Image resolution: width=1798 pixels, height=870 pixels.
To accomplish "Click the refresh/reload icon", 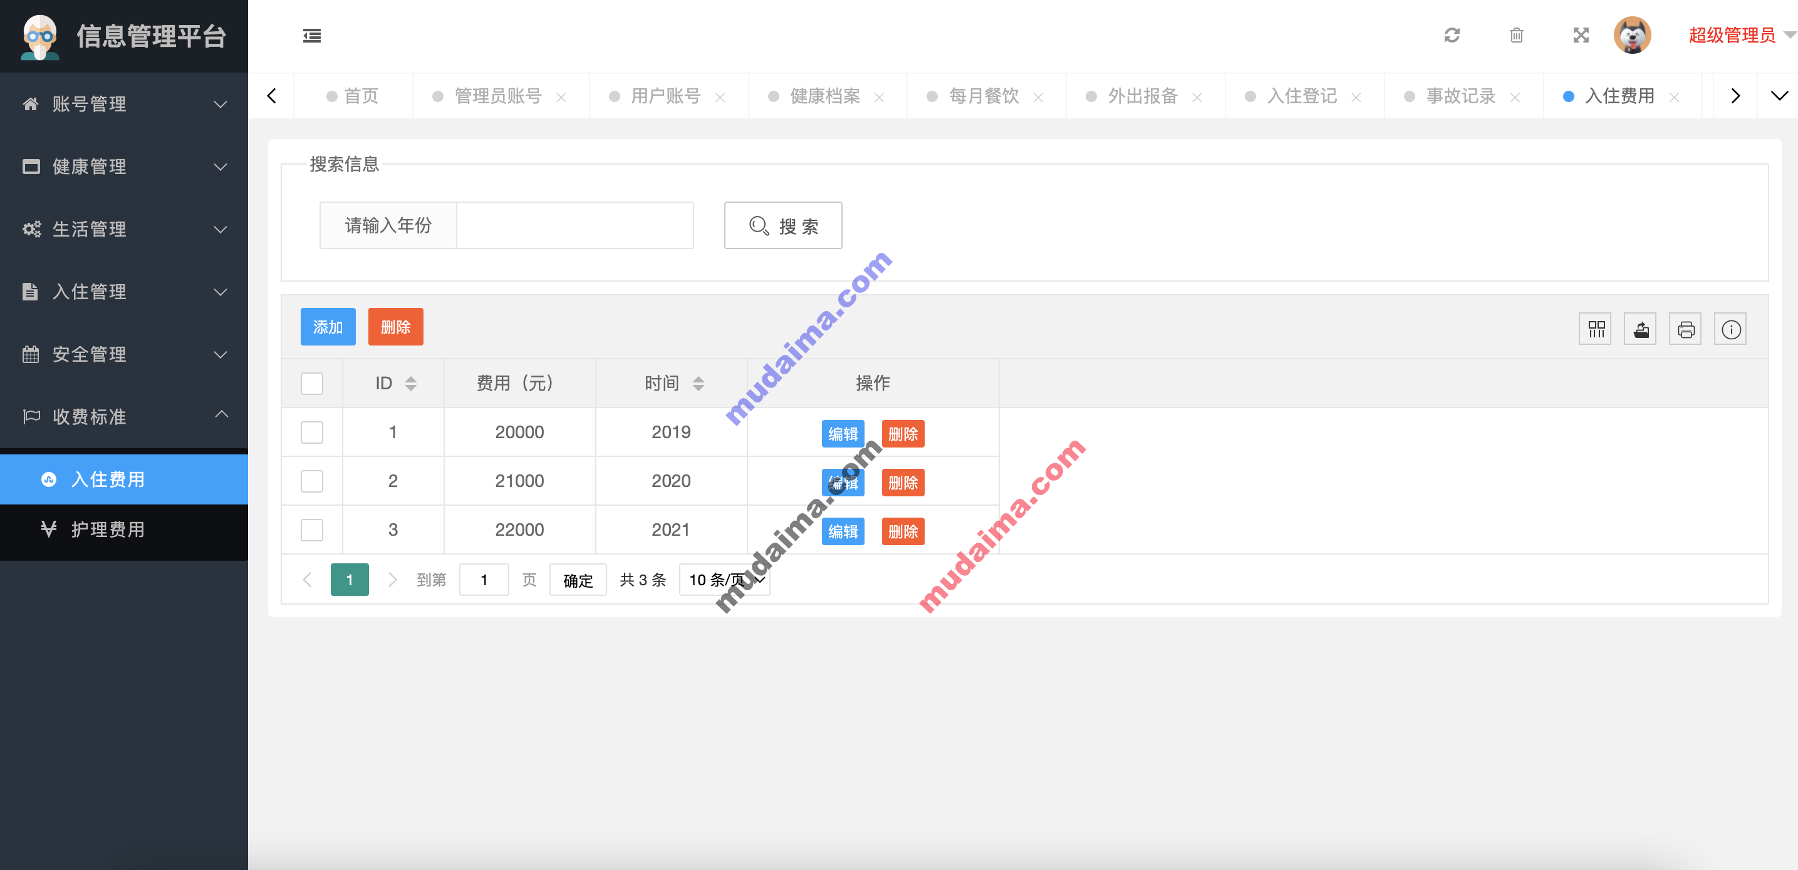I will 1453,34.
